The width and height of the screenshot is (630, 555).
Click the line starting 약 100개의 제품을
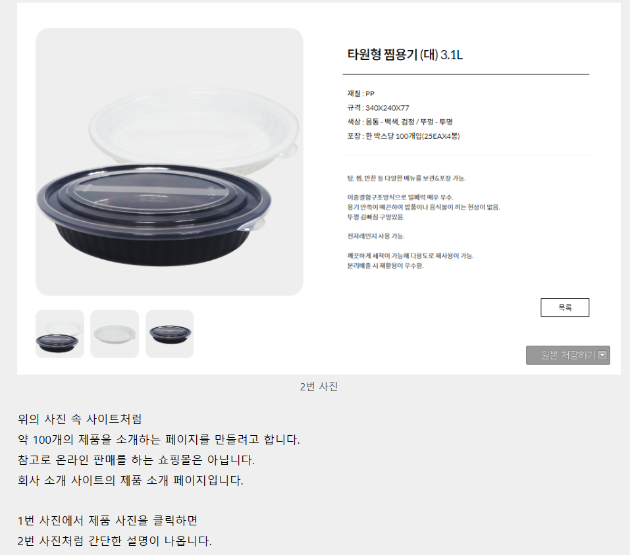(x=159, y=440)
